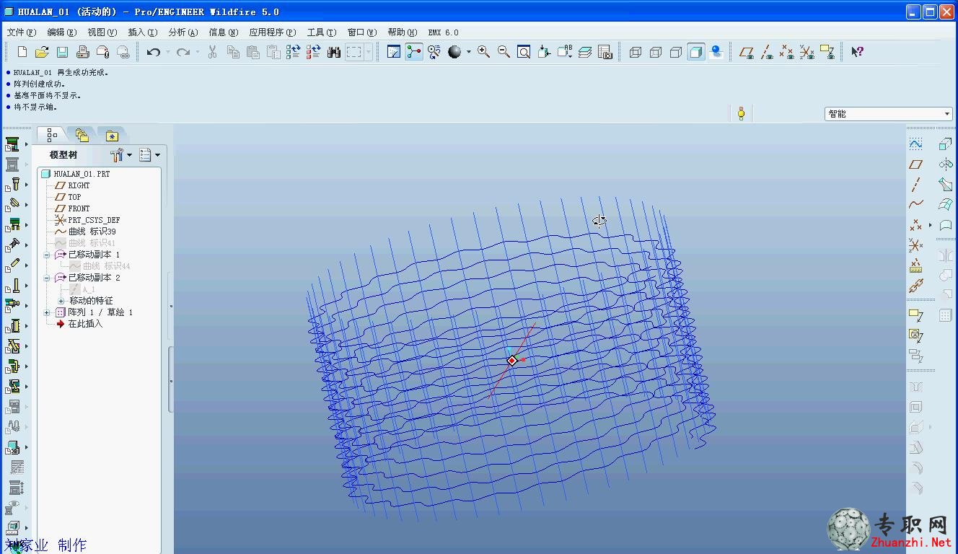This screenshot has height=554, width=958.
Task: Click the Print icon
Action: pyautogui.click(x=82, y=52)
